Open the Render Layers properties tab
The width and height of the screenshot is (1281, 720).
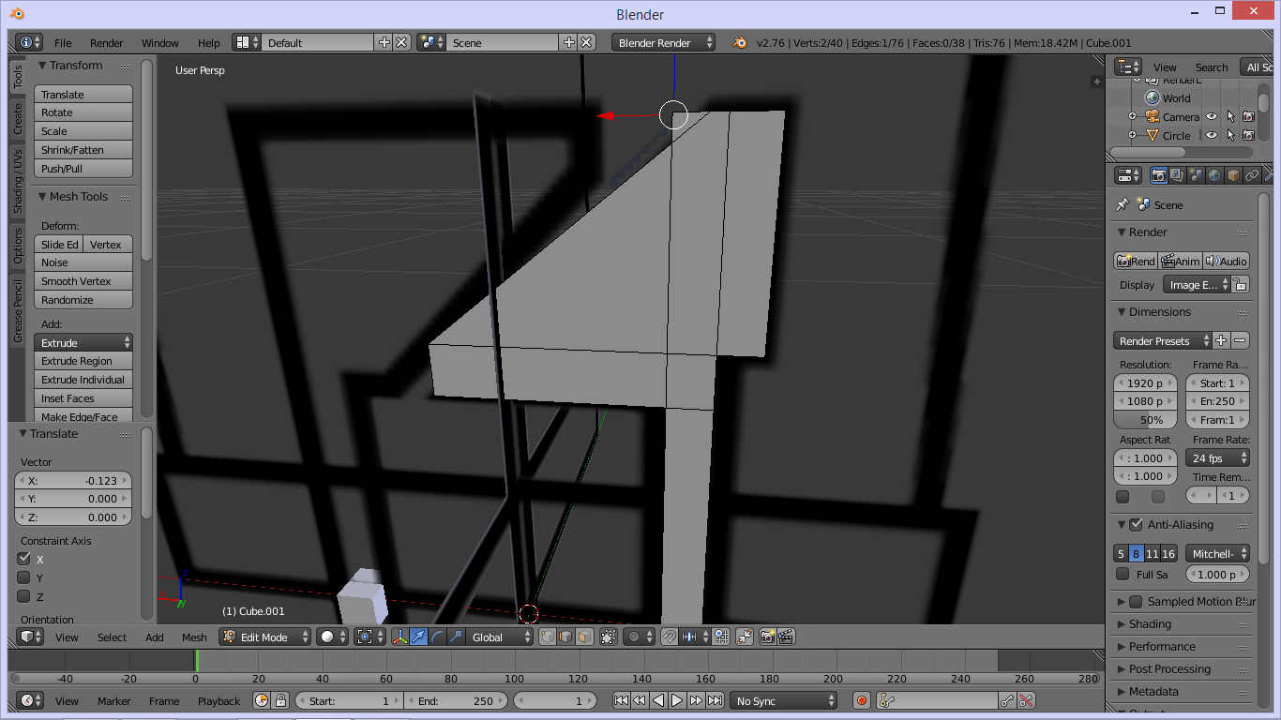pyautogui.click(x=1178, y=175)
